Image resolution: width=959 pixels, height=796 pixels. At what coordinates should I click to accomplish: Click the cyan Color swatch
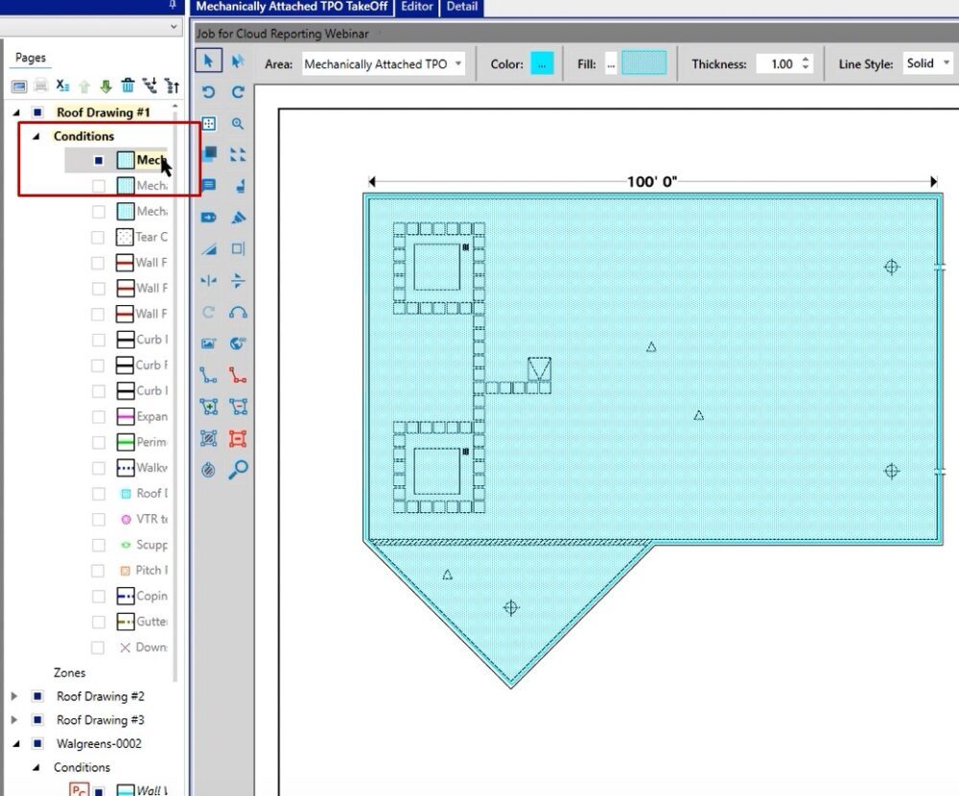pyautogui.click(x=542, y=64)
